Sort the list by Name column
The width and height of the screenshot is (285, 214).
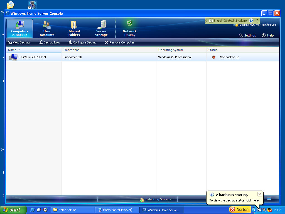tap(12, 50)
